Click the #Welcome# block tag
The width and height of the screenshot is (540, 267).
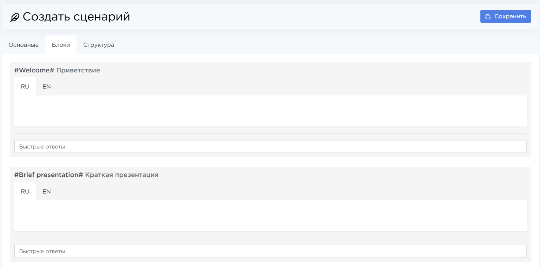coord(34,70)
